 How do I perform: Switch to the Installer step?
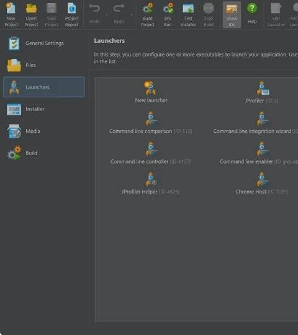click(x=44, y=109)
